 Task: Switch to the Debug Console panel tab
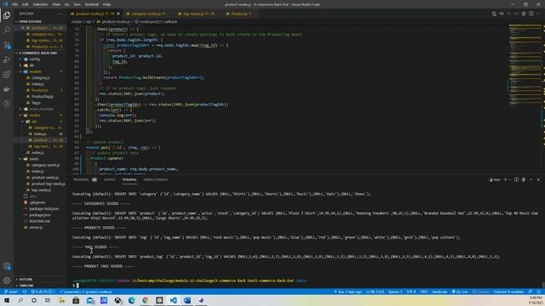(x=155, y=179)
